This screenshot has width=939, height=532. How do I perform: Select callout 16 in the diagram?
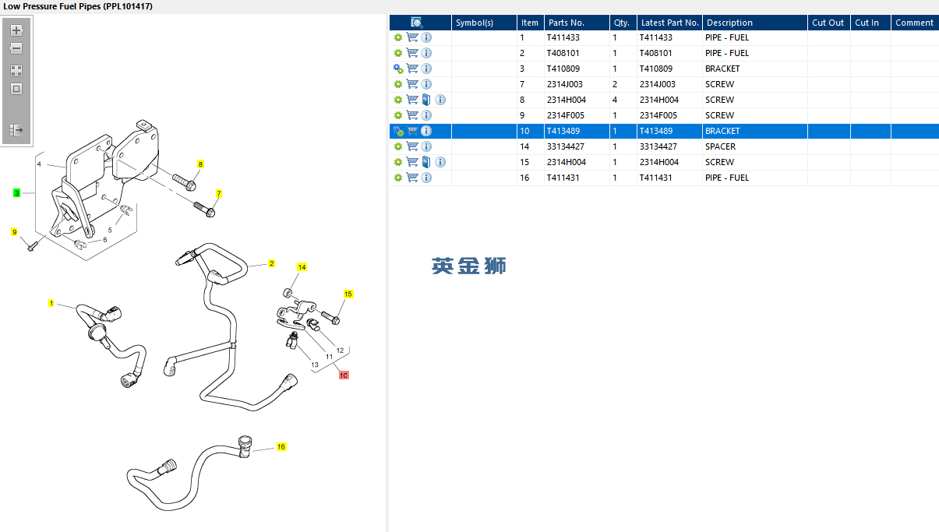pos(281,446)
